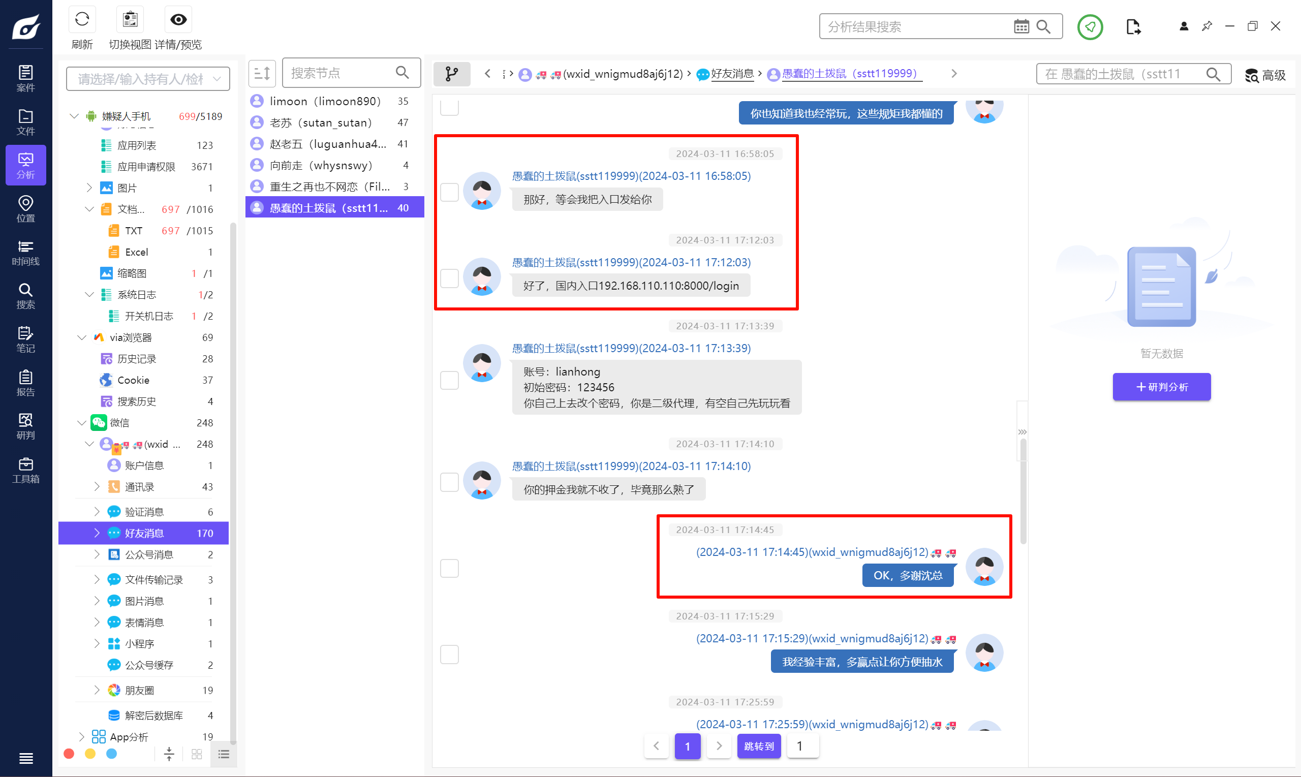Click the red color dot filter
The image size is (1301, 777).
[x=69, y=754]
